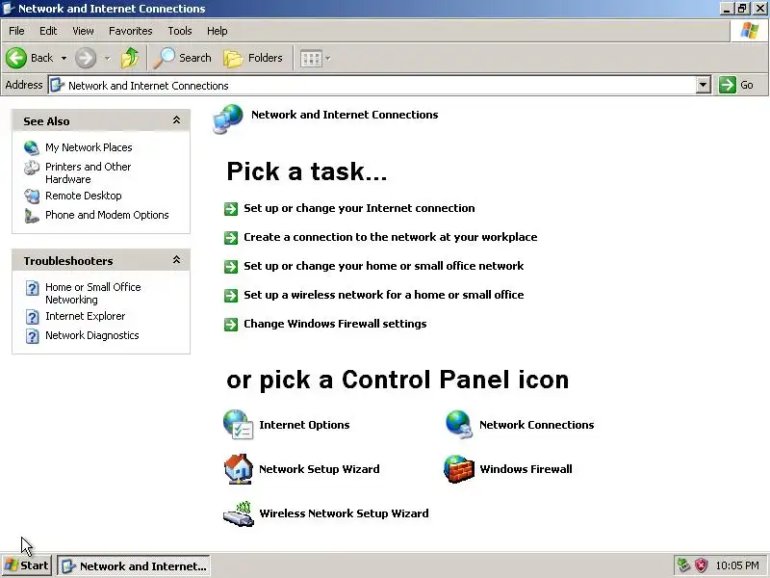Click the Network and Internet Connections header icon

[x=228, y=118]
